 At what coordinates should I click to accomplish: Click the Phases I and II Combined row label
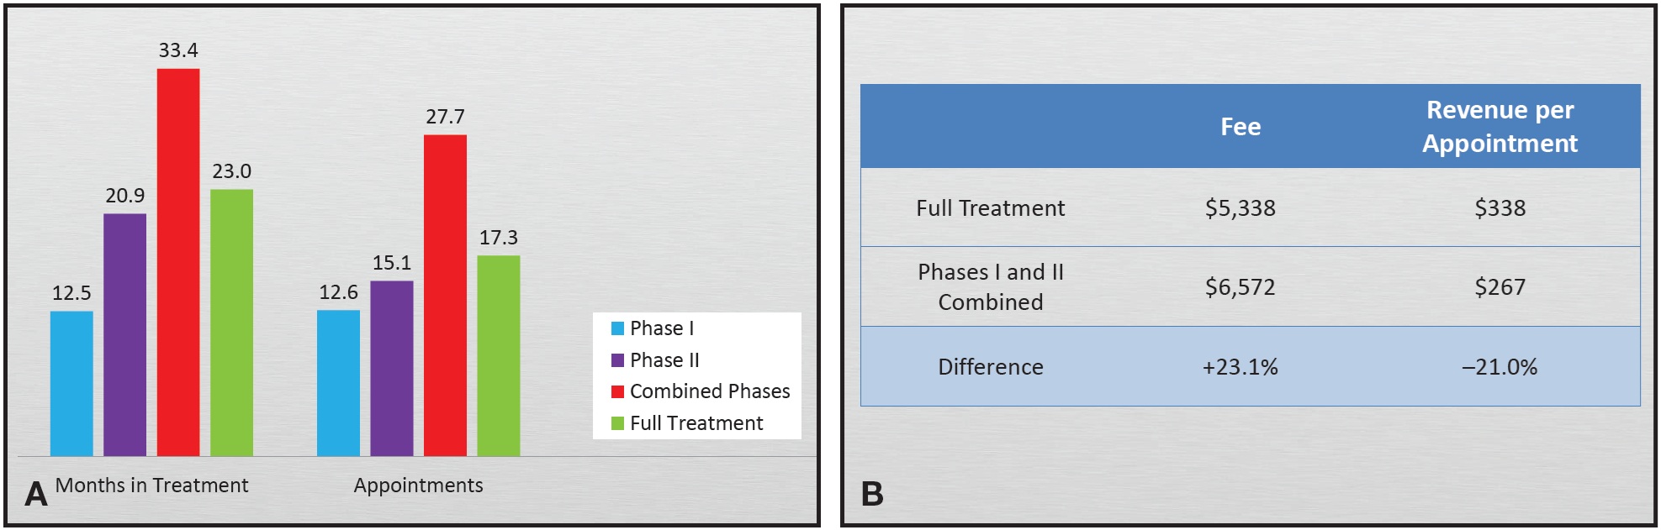coord(991,287)
